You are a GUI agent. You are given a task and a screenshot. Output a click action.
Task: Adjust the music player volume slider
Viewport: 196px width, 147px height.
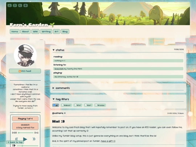click(27, 146)
